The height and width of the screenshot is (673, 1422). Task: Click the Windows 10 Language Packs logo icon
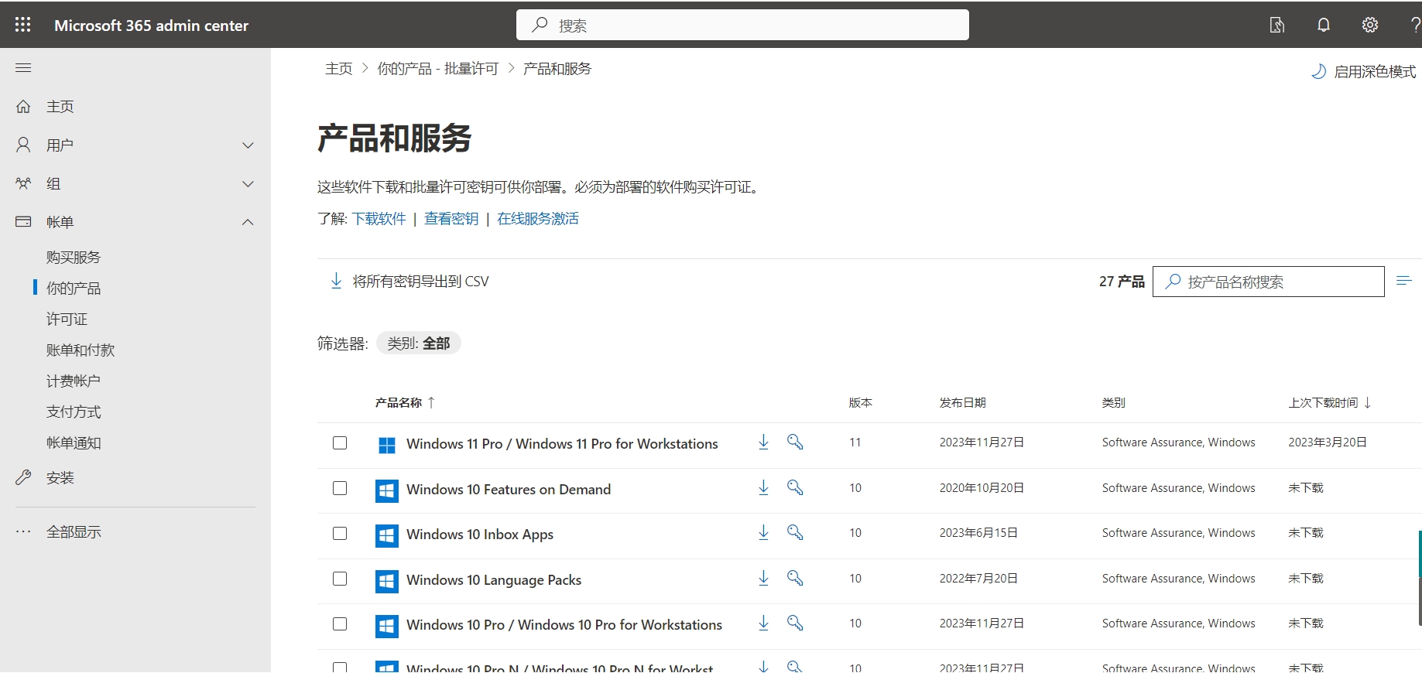click(x=387, y=581)
